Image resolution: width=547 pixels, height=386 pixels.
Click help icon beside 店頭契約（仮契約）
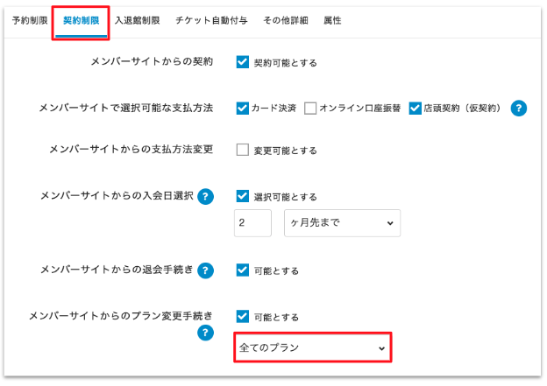point(519,109)
